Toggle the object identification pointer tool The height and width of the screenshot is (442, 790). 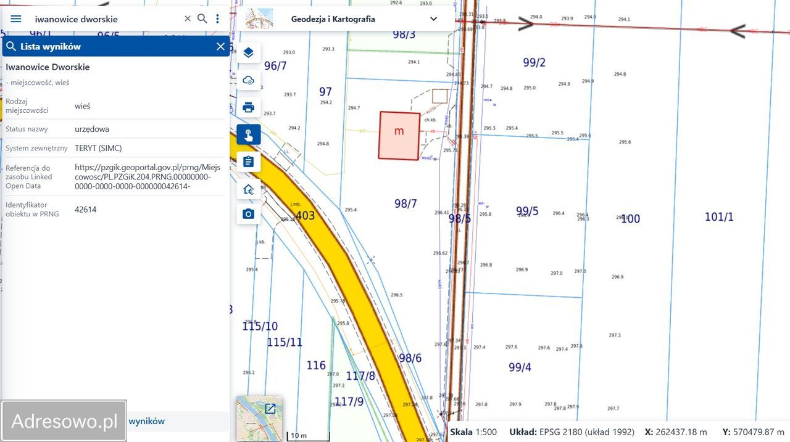pos(249,134)
